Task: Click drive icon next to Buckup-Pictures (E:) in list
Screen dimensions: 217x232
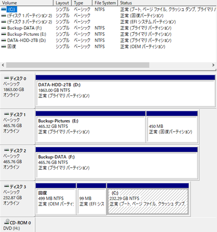Action: [3, 34]
